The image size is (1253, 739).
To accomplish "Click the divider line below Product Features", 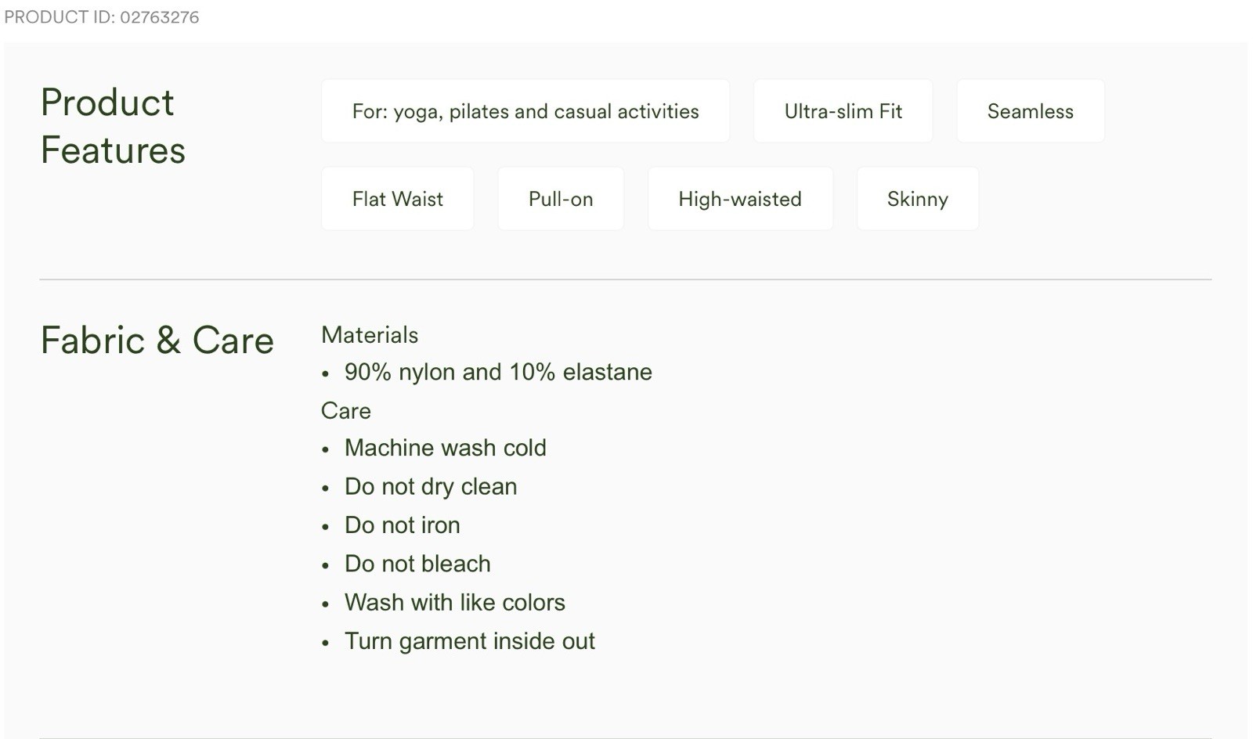I will (x=625, y=279).
